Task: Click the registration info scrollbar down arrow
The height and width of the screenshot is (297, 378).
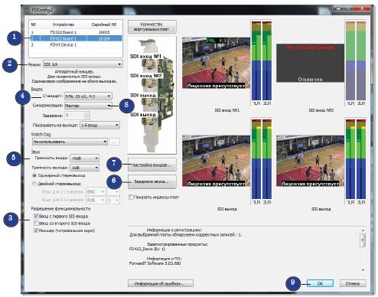Action: point(363,270)
